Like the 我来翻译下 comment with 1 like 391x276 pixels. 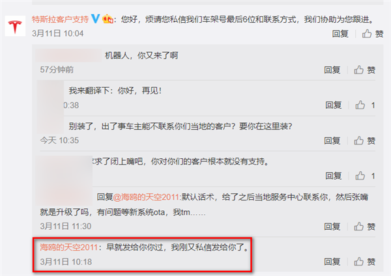[366, 105]
